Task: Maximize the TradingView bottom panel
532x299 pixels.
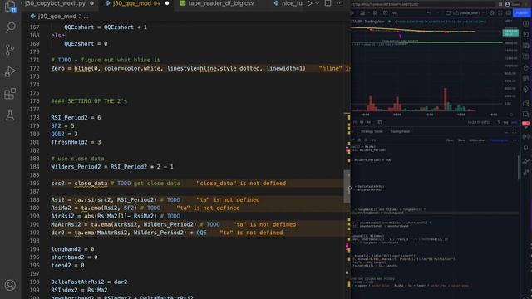Action: coord(515,131)
